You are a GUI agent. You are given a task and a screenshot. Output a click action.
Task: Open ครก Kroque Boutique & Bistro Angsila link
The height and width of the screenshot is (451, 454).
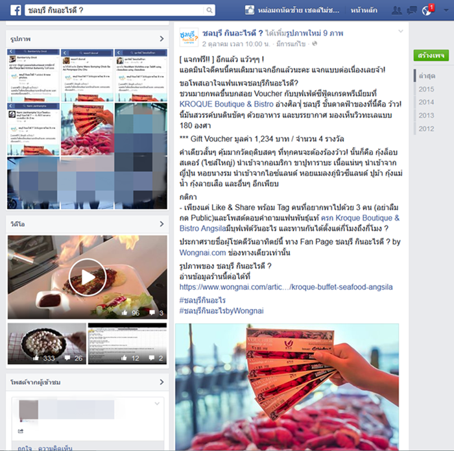pyautogui.click(x=289, y=223)
